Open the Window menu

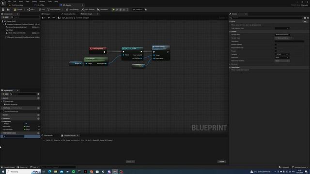coord(42,1)
